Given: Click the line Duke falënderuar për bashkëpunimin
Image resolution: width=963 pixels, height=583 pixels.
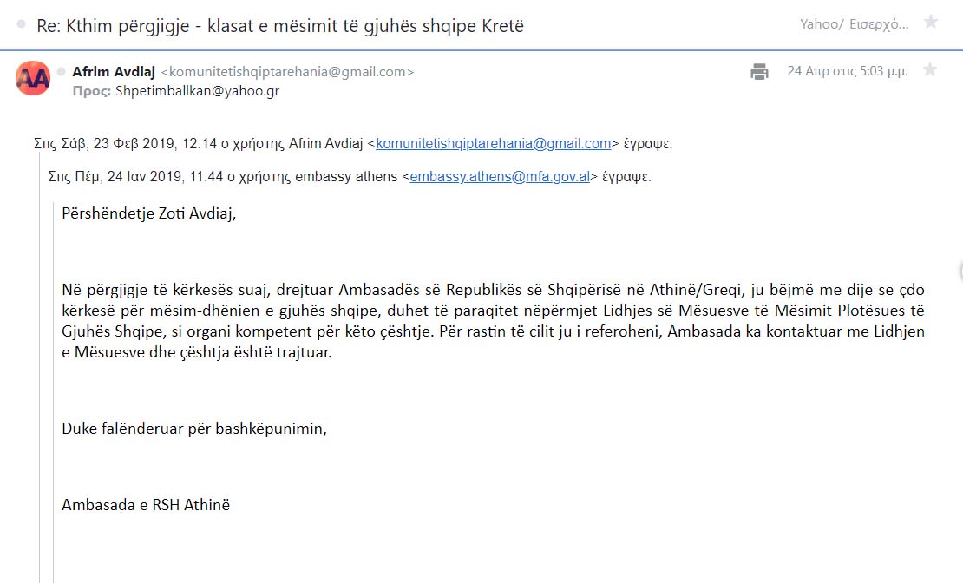Looking at the screenshot, I should pos(194,429).
